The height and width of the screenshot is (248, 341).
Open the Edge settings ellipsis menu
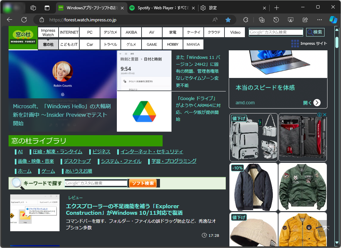tap(319, 20)
